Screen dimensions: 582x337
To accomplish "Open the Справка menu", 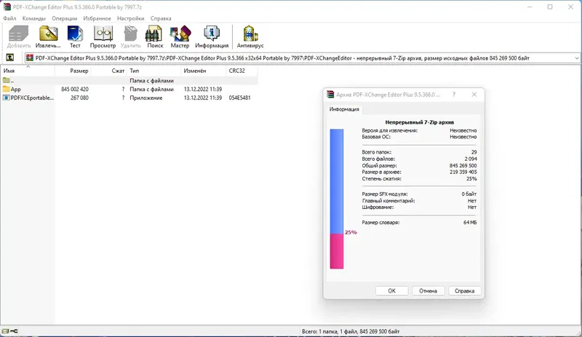I will (x=161, y=18).
